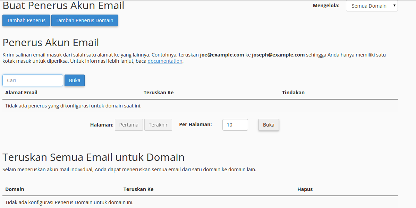Focus the Cari search field
Screen dimensions: 416x208
tap(33, 80)
